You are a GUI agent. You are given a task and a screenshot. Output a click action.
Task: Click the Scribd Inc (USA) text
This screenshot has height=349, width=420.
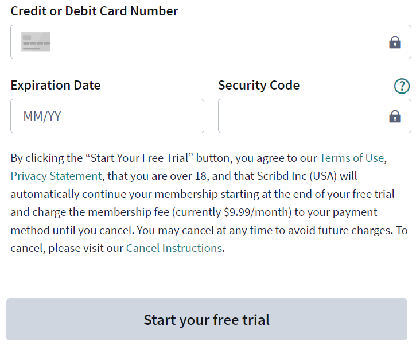coord(297,176)
